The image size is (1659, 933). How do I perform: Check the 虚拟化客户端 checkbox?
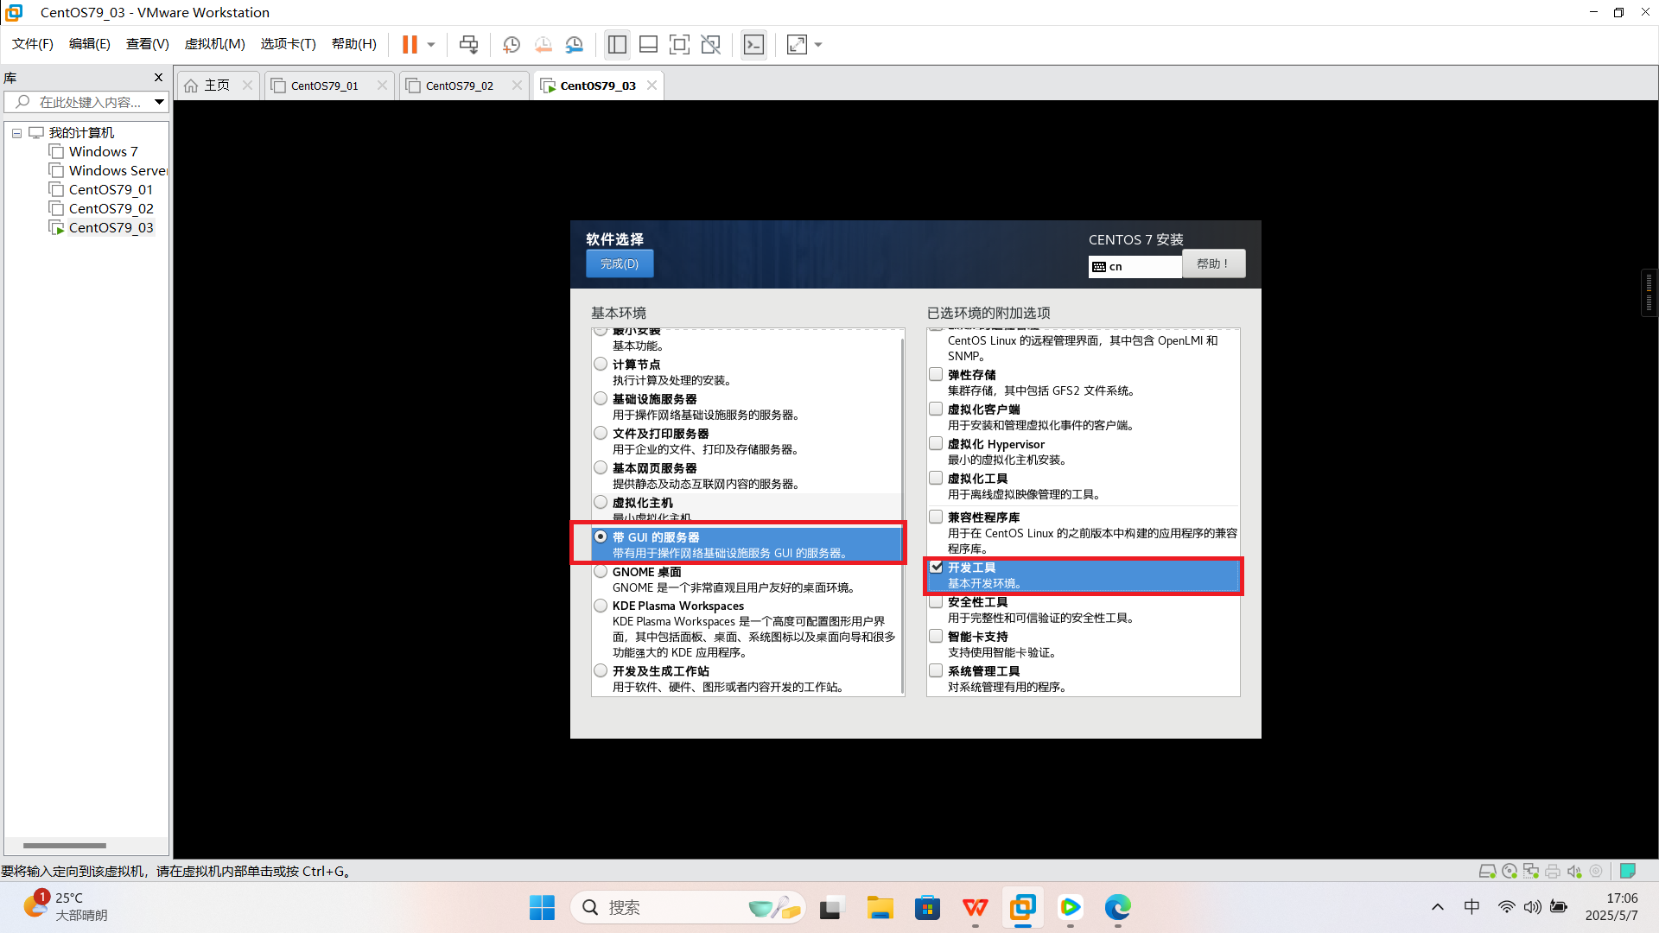pos(936,409)
